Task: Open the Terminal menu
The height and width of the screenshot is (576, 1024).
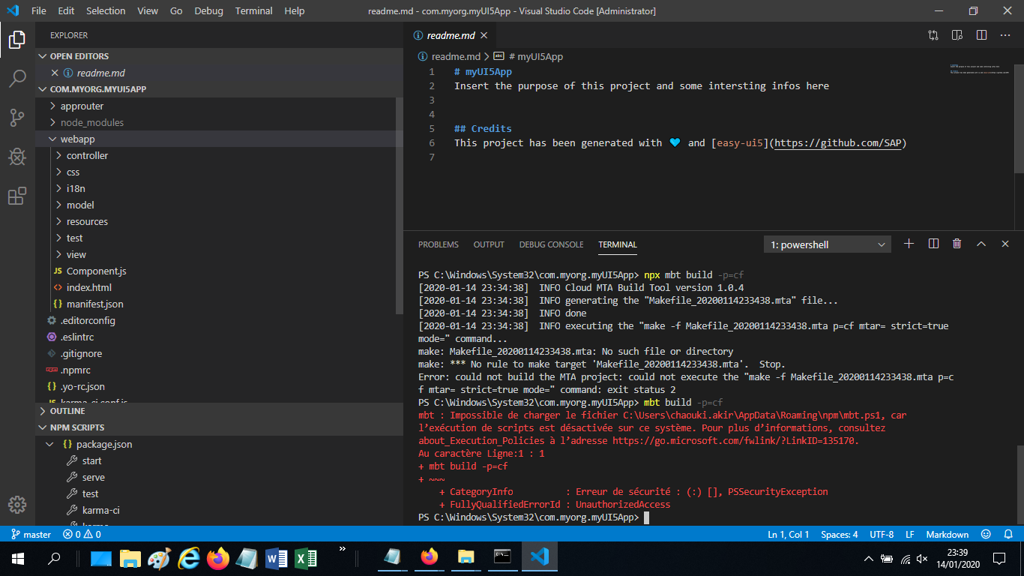Action: (253, 10)
